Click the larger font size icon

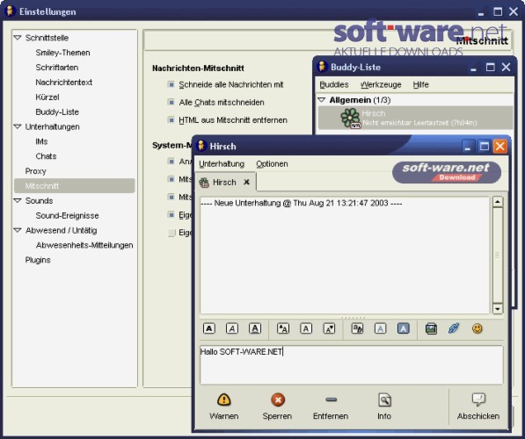(283, 328)
